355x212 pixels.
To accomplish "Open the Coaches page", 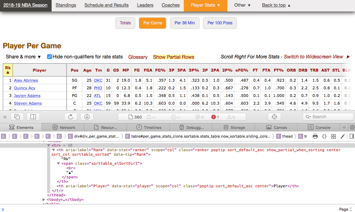I will click(x=171, y=5).
